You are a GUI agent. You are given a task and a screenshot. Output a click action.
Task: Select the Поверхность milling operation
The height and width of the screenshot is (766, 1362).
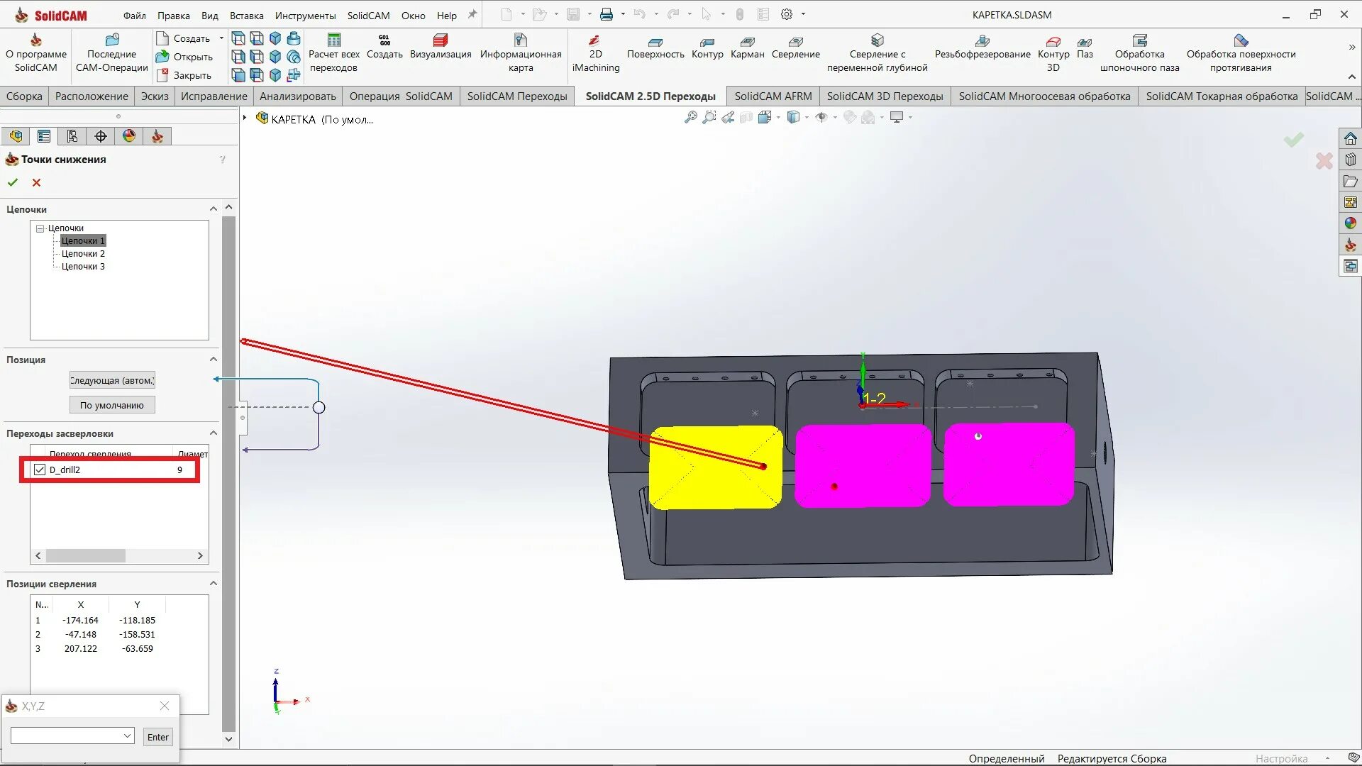coord(655,47)
